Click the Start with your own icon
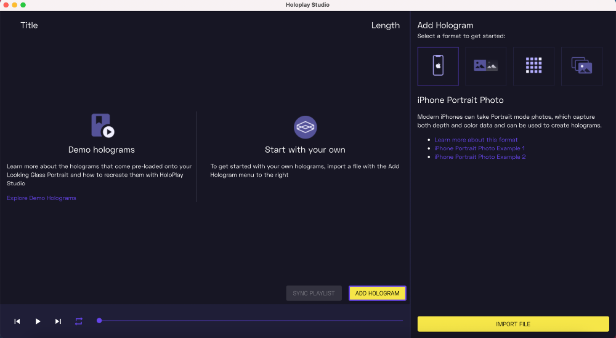 point(306,127)
